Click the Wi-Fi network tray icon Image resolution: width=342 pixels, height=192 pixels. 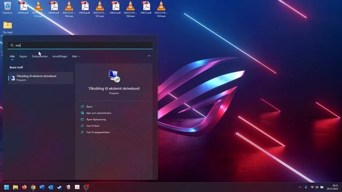312,187
